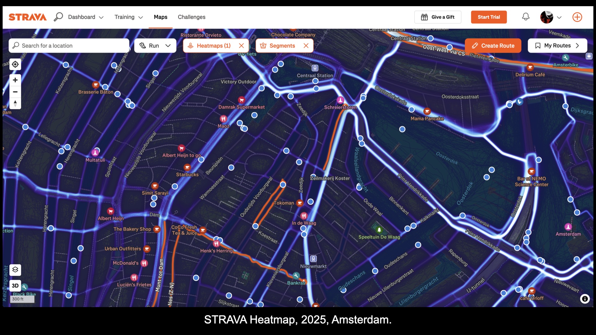Focus the Search for a location field

tap(69, 46)
